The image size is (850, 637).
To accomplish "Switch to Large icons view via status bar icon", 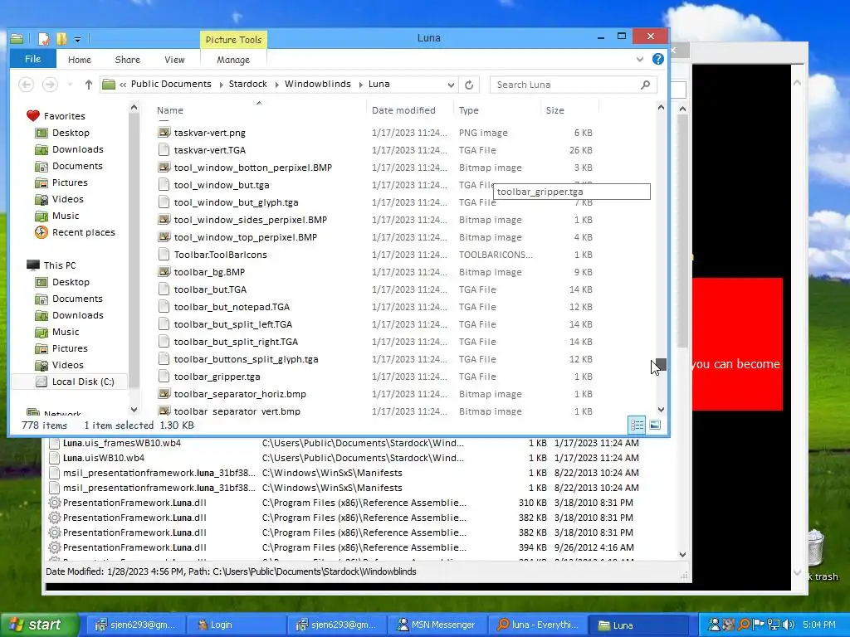I will pos(655,425).
